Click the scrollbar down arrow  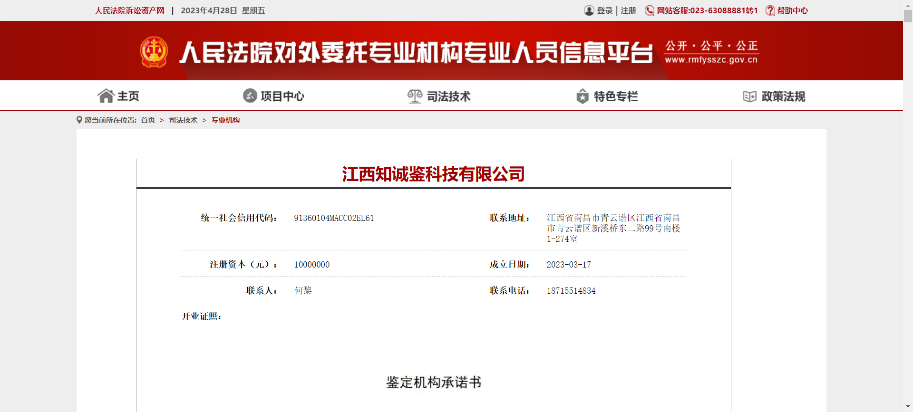point(908,407)
